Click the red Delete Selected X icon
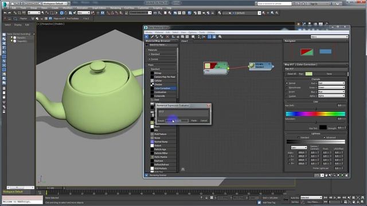Image resolution: width=367 pixels, height=206 pixels. tap(167, 37)
